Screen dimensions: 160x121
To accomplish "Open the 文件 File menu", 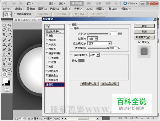I will point(7,9).
